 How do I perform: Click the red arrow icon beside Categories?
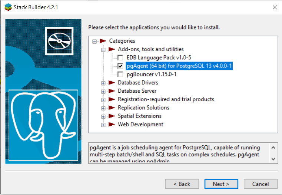(x=103, y=41)
